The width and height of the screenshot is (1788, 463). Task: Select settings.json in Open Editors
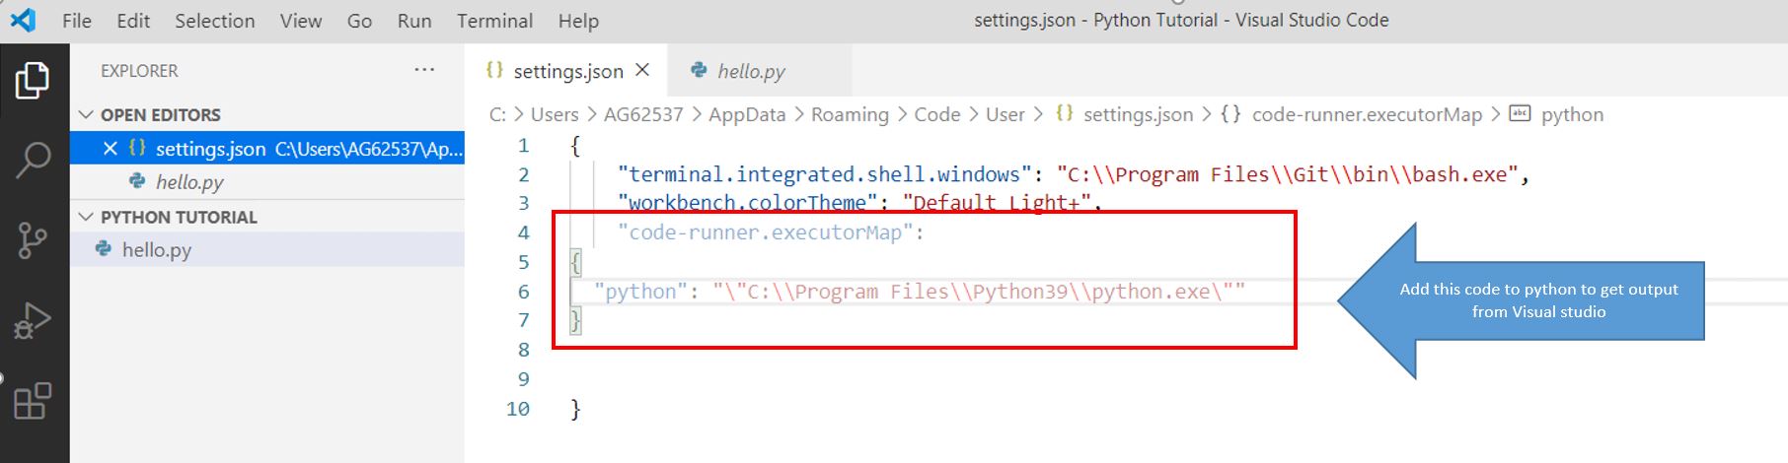pyautogui.click(x=267, y=149)
